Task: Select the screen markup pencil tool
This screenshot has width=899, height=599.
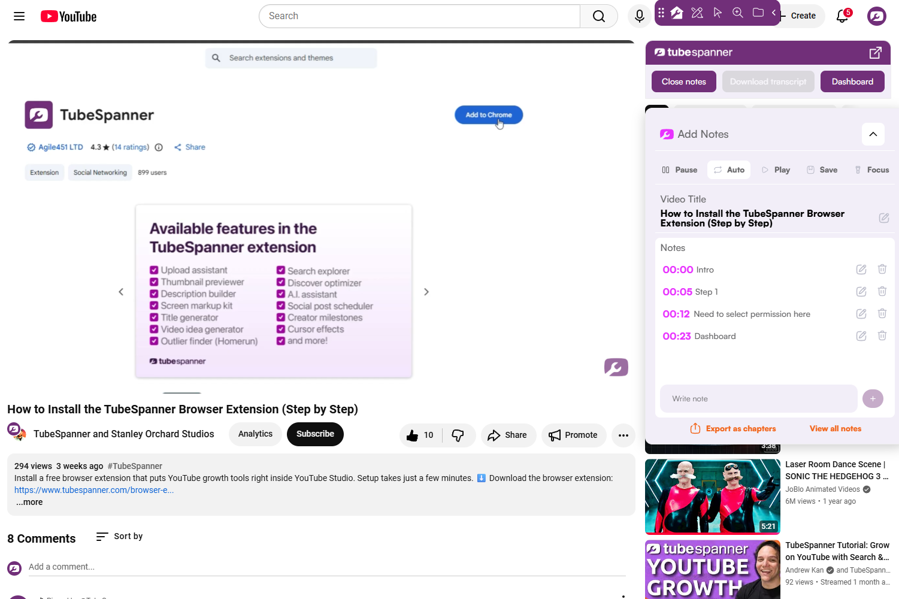Action: (x=697, y=13)
